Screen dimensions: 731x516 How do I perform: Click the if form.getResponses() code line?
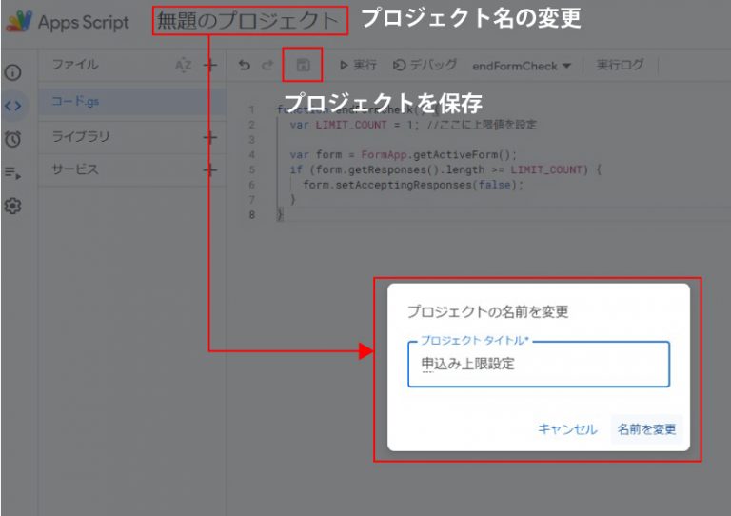(445, 169)
